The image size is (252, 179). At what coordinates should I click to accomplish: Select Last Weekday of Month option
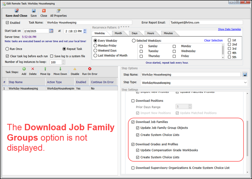tap(95, 55)
